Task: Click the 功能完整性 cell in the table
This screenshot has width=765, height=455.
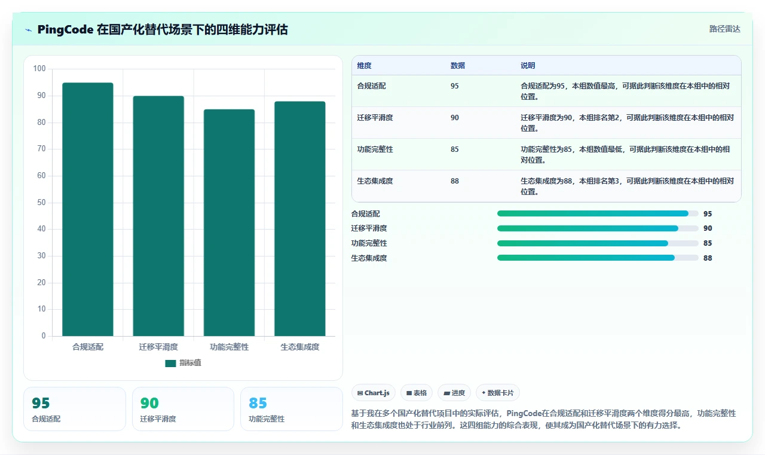Action: coord(375,149)
